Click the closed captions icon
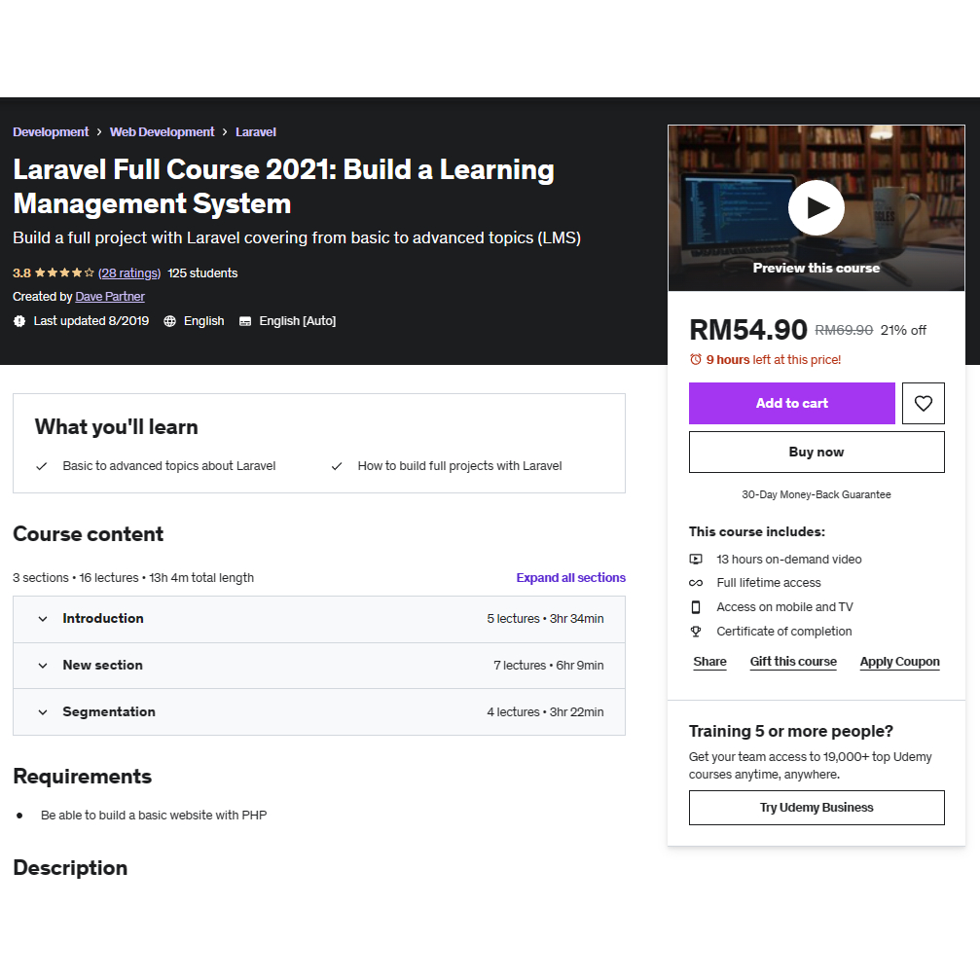Screen dimensions: 980x980 click(245, 321)
